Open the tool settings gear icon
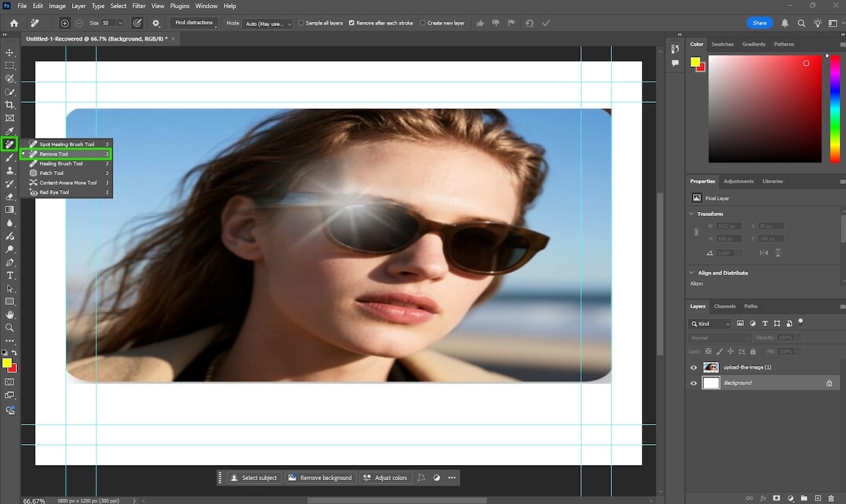This screenshot has height=504, width=846. pos(156,23)
